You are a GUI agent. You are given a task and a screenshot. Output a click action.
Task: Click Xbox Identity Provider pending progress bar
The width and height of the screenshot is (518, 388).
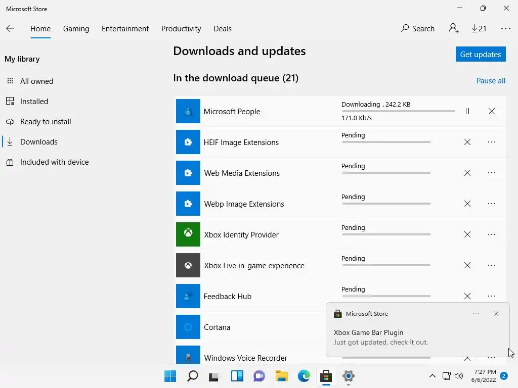(386, 234)
